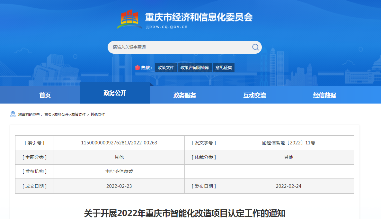Screen dimensions: 381x219
Task: Open the 互动交流 navigation tab
Action: pyautogui.click(x=255, y=95)
